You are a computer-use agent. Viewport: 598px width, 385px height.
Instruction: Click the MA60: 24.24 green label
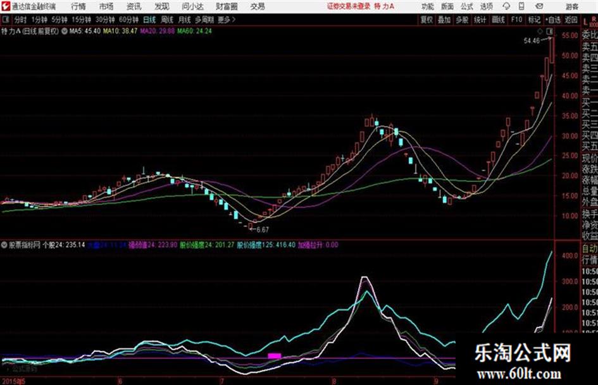pos(194,31)
